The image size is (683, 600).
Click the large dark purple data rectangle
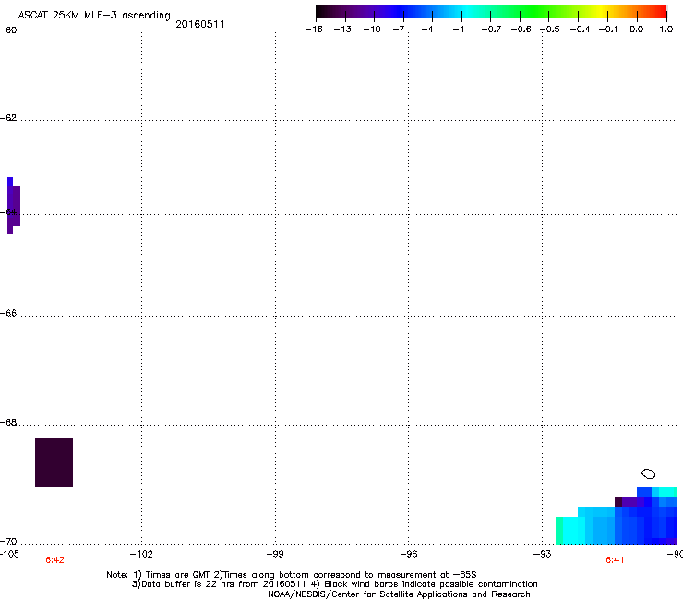coord(54,462)
